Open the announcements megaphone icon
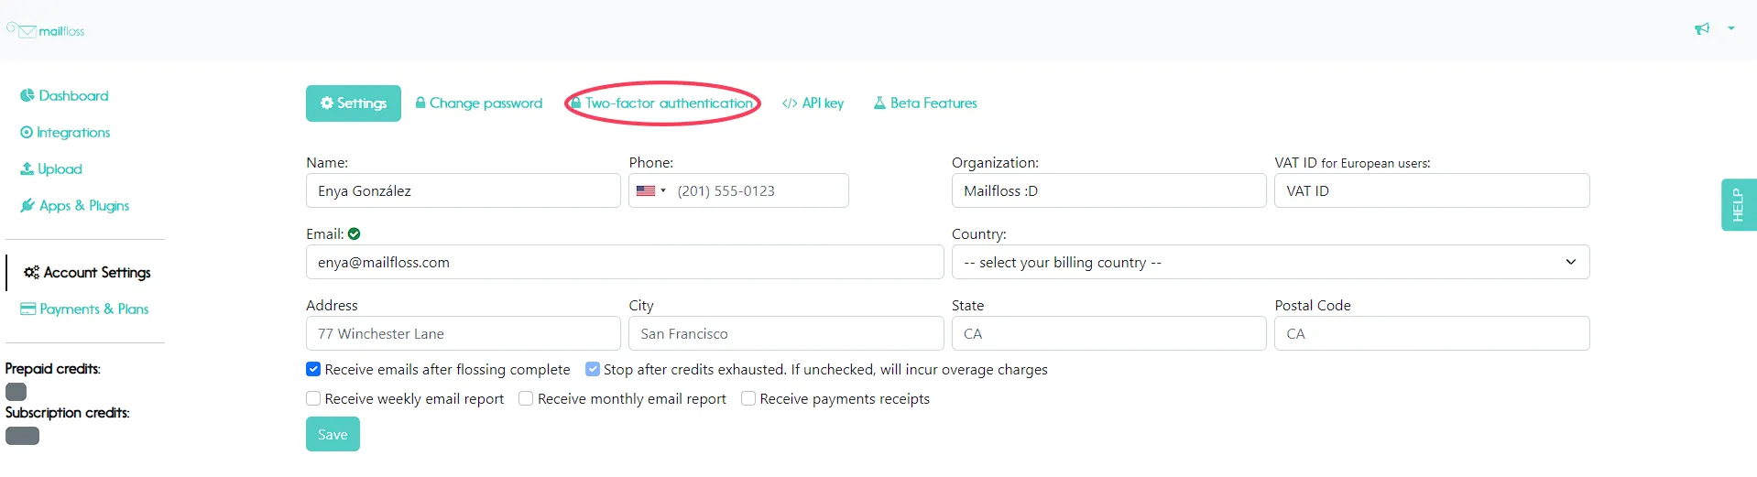 [1702, 28]
